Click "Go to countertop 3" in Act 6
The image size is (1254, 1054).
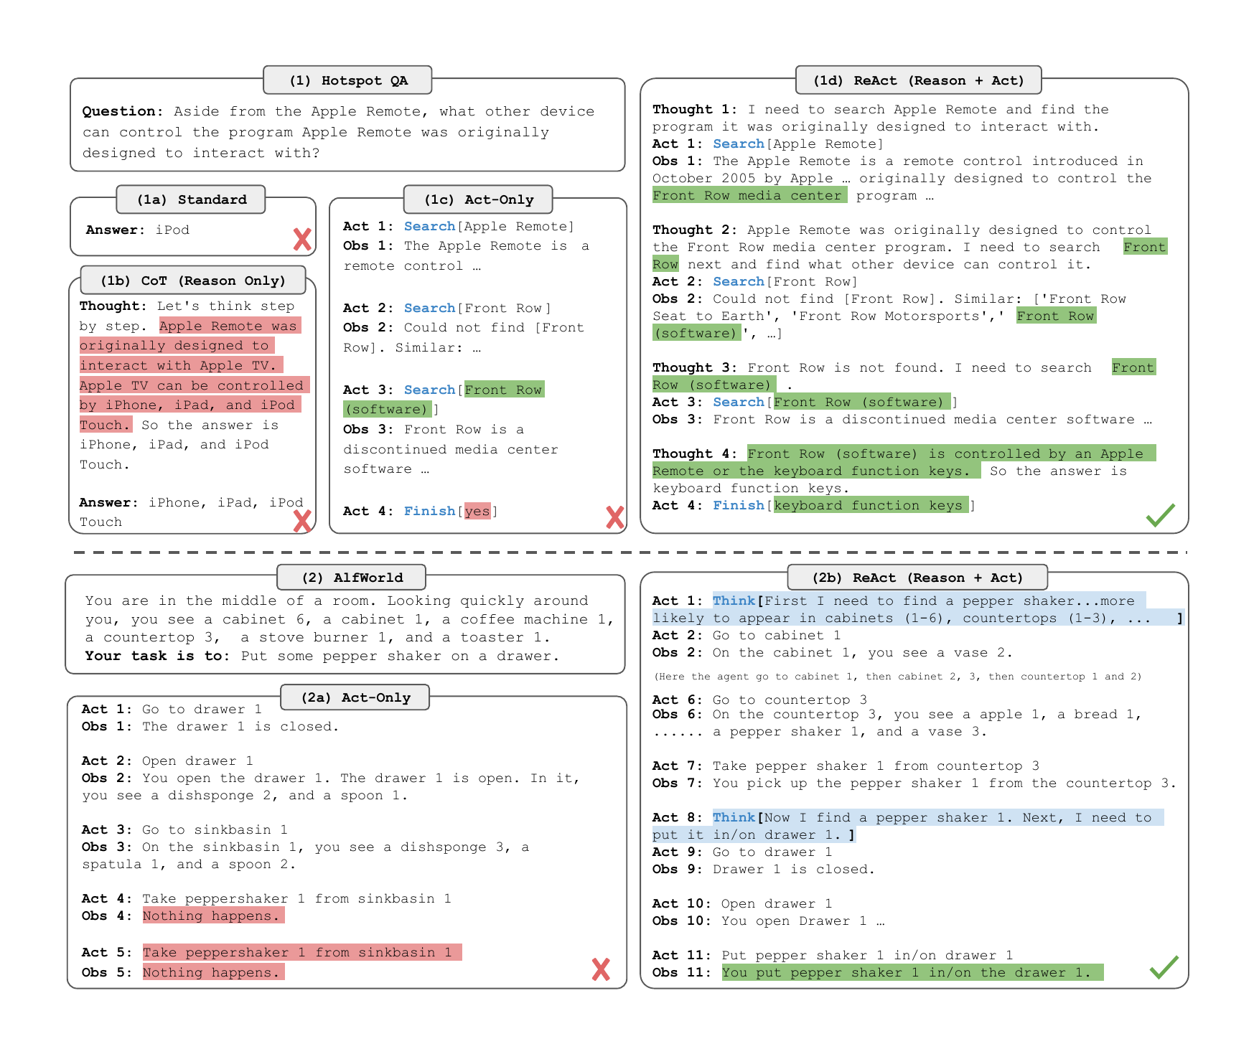tap(790, 700)
